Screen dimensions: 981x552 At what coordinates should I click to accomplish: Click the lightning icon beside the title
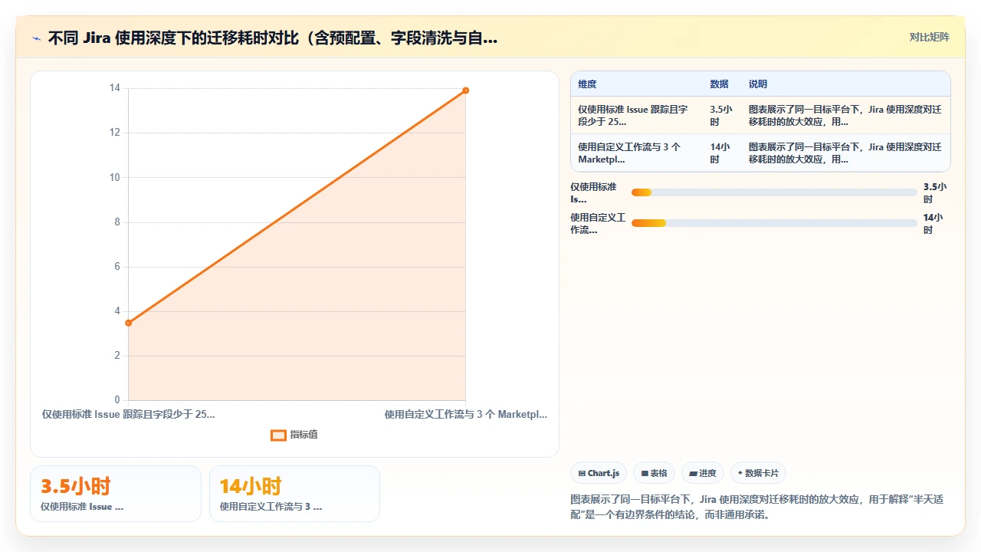click(36, 38)
